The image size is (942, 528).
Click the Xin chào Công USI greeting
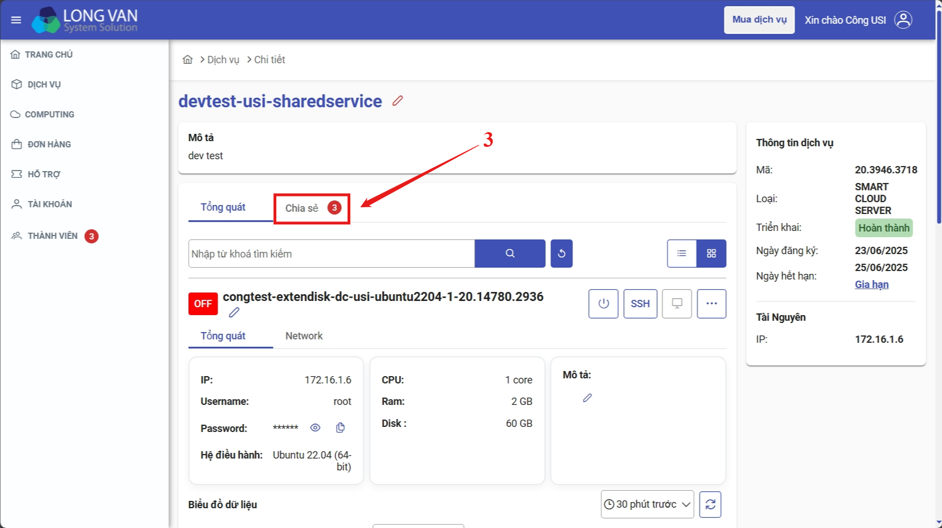(845, 20)
